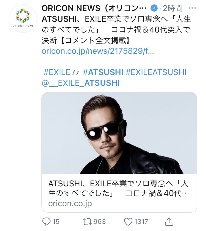Click the blue verified badge
Viewport: 206px width, 231px height.
[154, 8]
